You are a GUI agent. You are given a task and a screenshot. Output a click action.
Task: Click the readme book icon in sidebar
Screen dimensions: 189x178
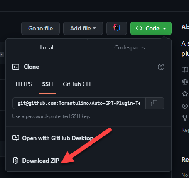(185, 69)
